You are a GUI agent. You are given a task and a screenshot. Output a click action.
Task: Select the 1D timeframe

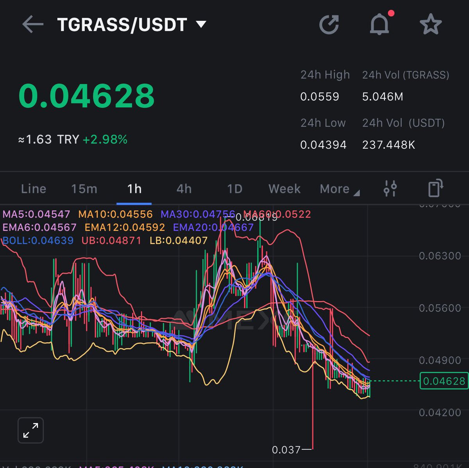tap(234, 189)
